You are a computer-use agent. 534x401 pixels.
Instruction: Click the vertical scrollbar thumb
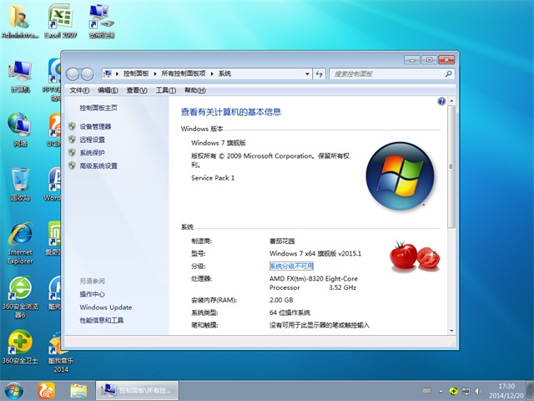click(x=451, y=166)
